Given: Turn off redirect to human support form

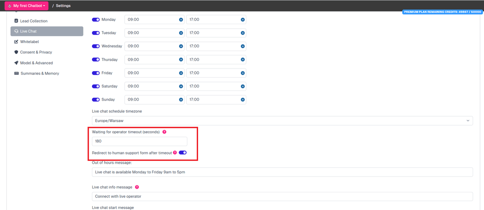Looking at the screenshot, I should 183,153.
